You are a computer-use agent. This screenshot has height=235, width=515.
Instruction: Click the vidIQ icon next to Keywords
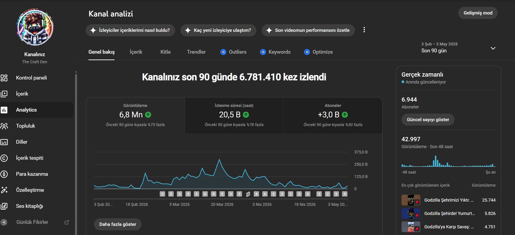(263, 52)
